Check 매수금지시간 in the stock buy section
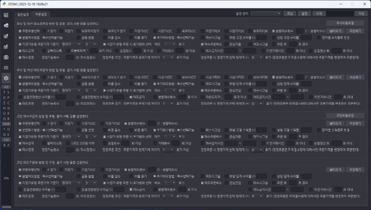The height and width of the screenshot is (210, 371). (212, 51)
